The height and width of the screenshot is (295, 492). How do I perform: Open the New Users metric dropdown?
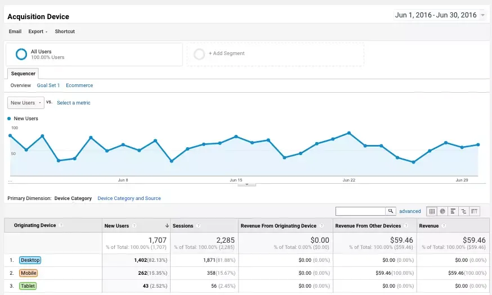click(x=26, y=103)
